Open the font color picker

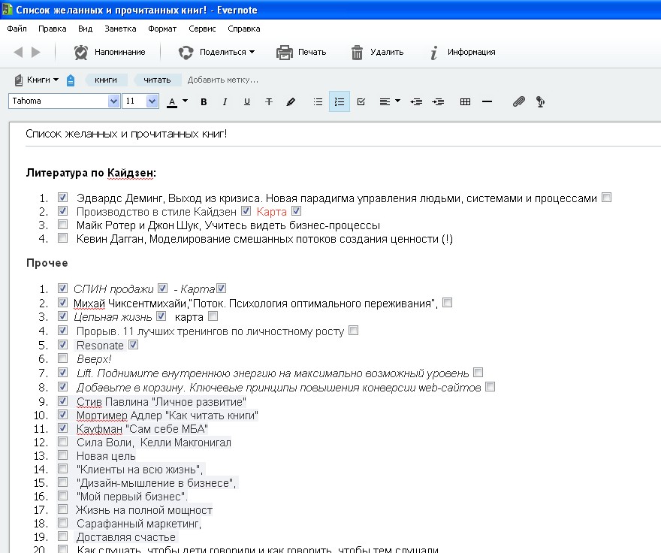click(185, 101)
